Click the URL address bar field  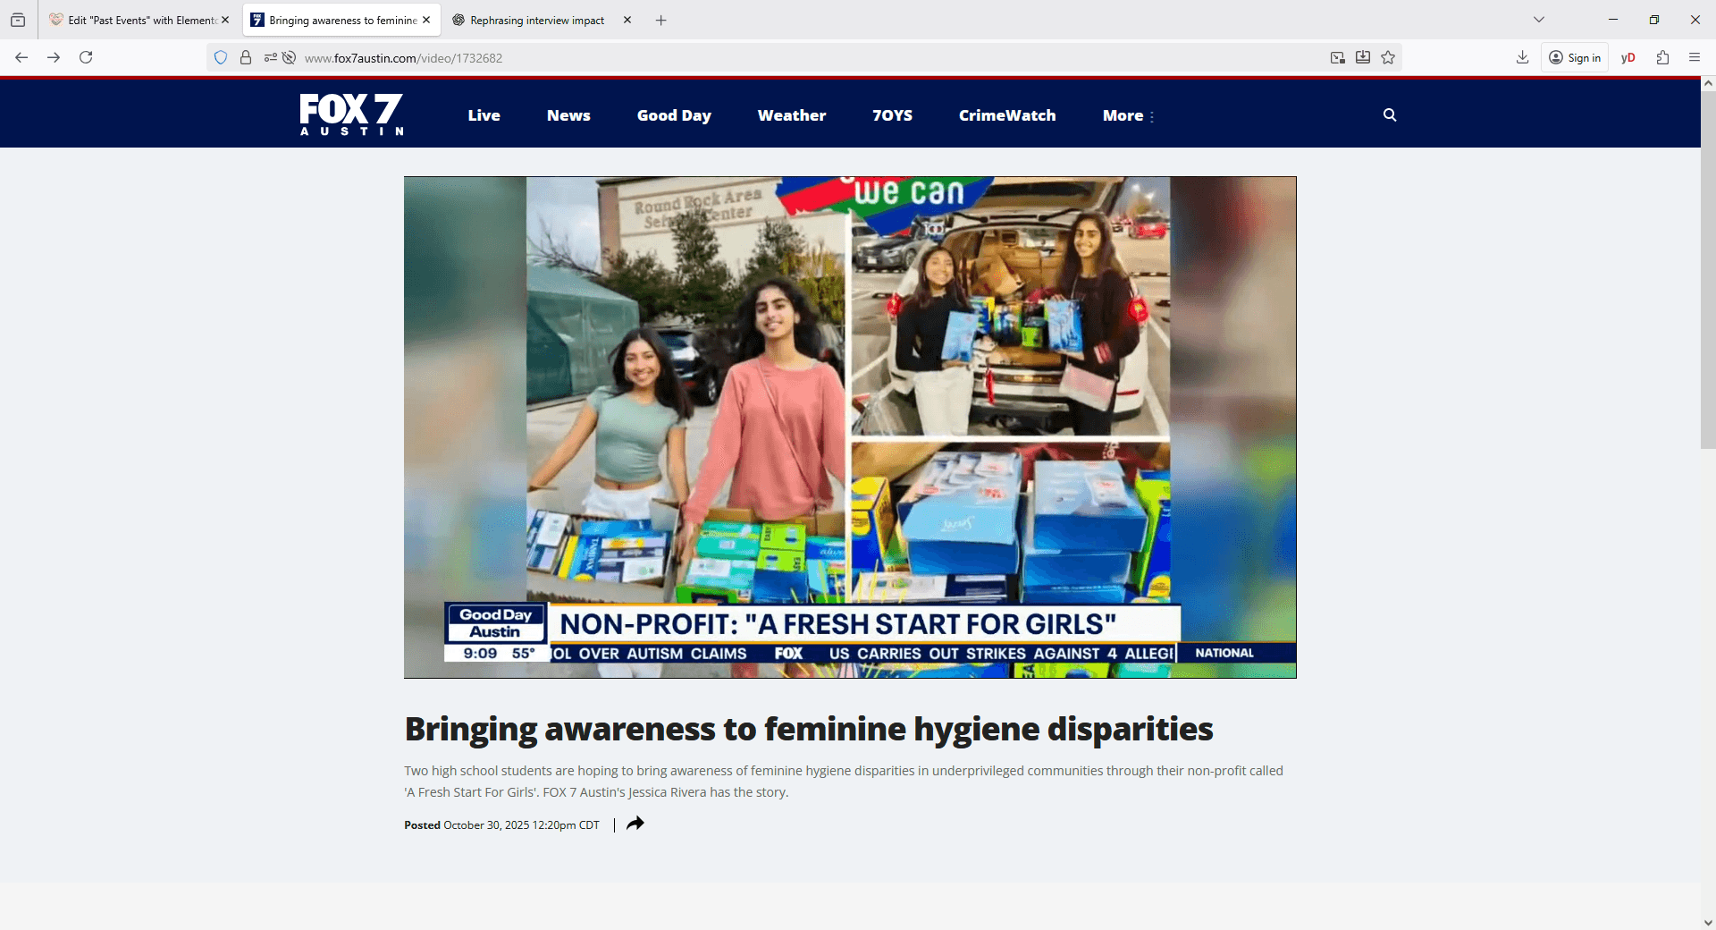(x=804, y=58)
